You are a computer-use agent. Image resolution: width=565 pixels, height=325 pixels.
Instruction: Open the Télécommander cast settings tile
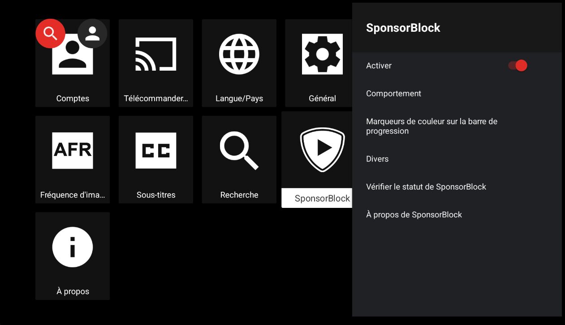156,63
